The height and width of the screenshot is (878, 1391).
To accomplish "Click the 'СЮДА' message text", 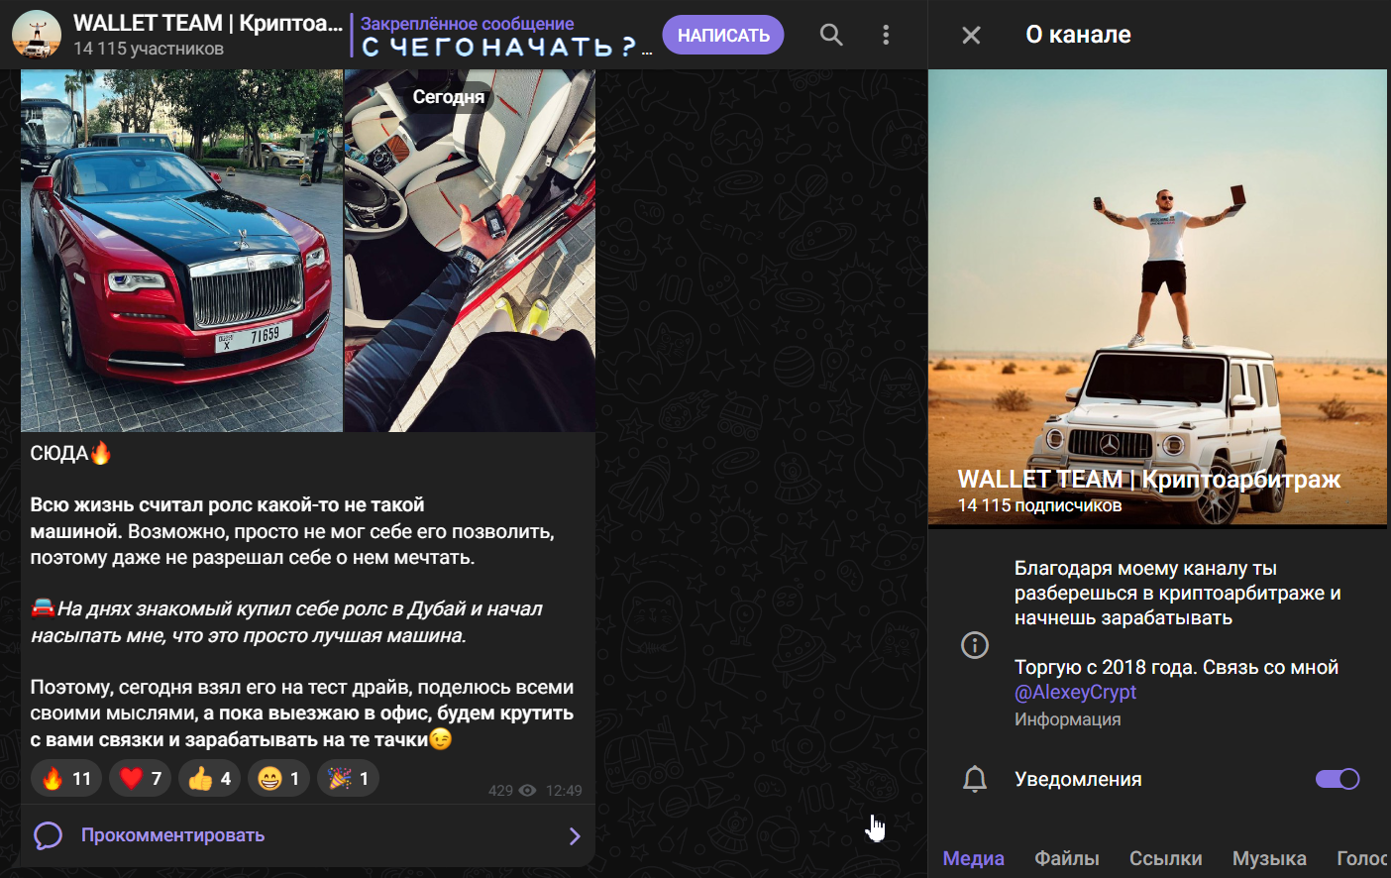I will pyautogui.click(x=59, y=454).
